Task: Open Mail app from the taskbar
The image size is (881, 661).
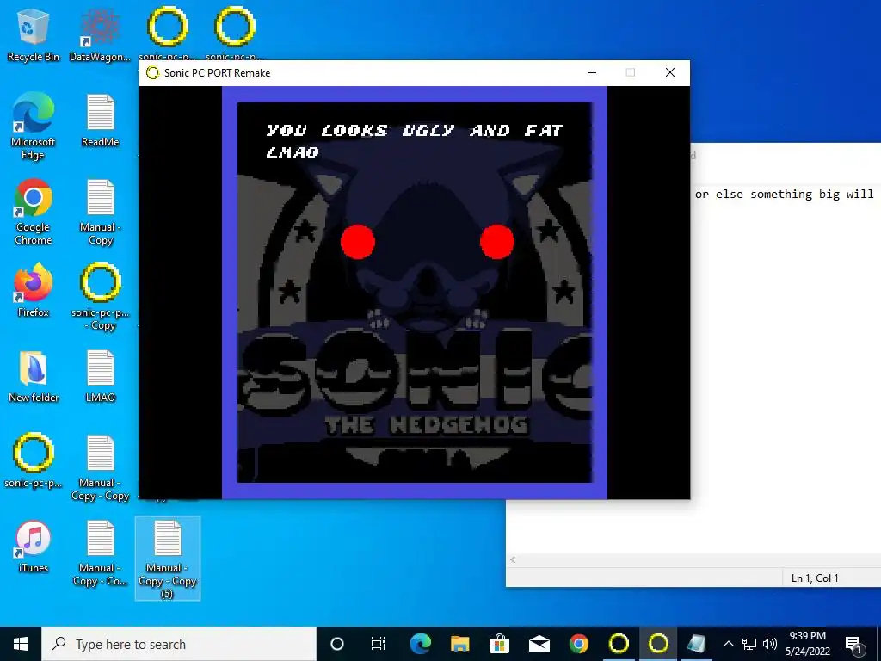Action: pos(539,644)
